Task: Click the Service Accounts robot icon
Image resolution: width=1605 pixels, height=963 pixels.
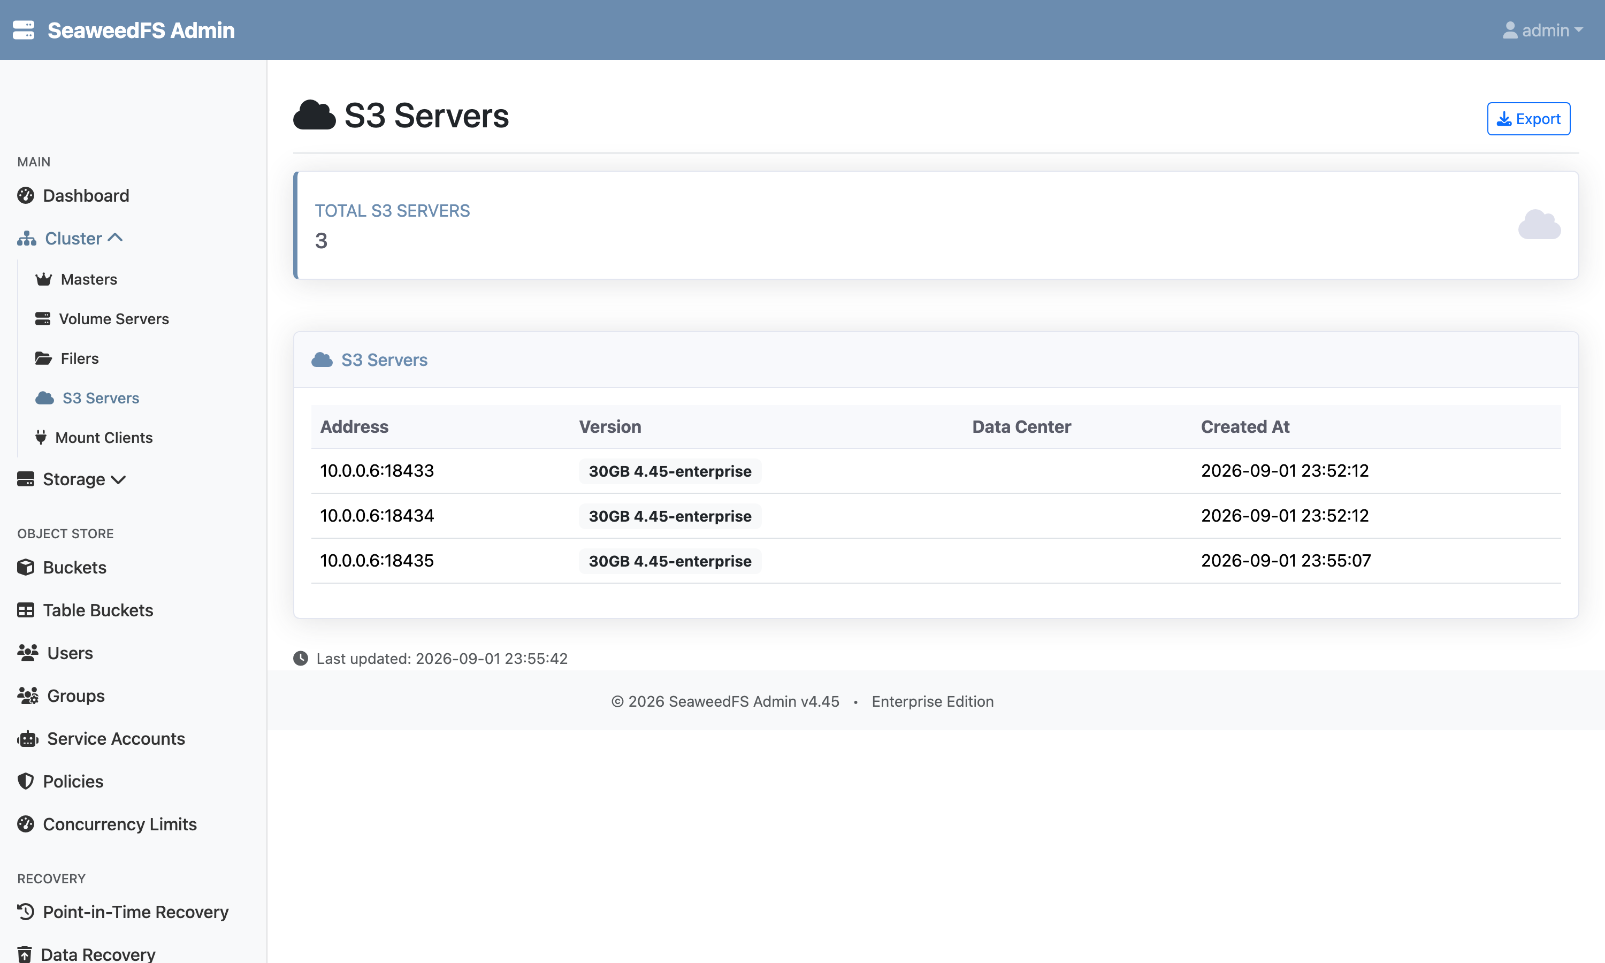Action: click(28, 738)
